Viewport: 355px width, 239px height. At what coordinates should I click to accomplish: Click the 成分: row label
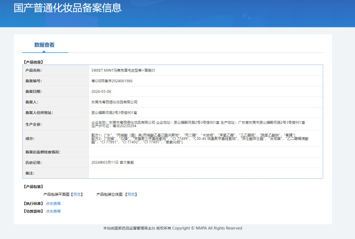pos(30,139)
